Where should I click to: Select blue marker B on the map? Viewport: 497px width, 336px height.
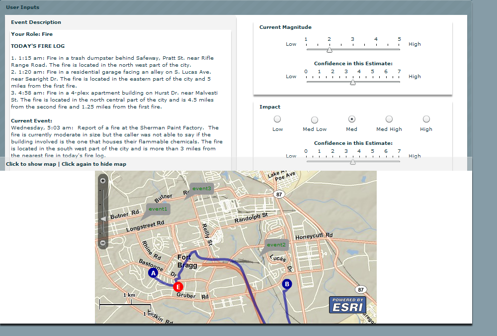287,284
